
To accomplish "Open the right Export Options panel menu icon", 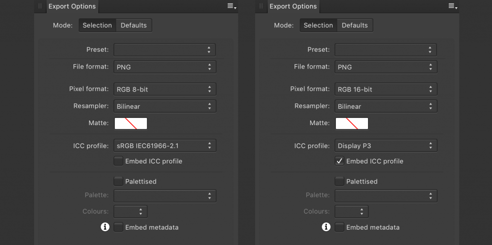I will pyautogui.click(x=452, y=6).
